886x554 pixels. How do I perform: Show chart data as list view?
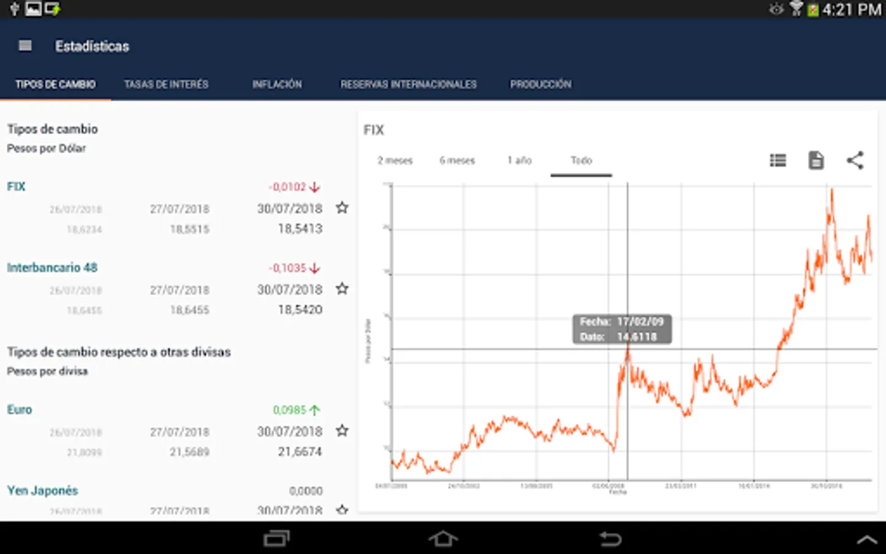pos(778,160)
